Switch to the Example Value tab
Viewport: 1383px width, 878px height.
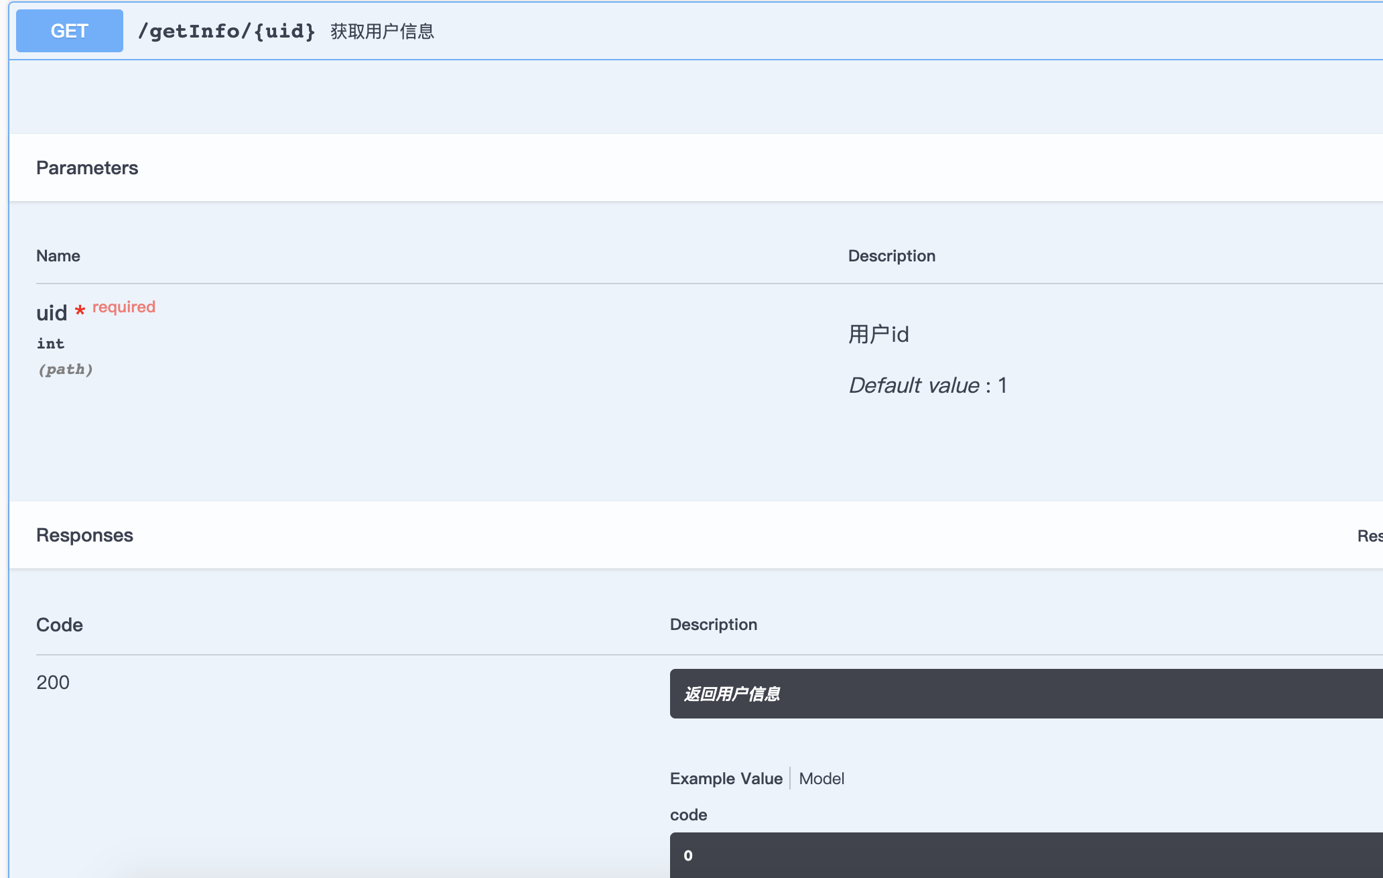726,779
